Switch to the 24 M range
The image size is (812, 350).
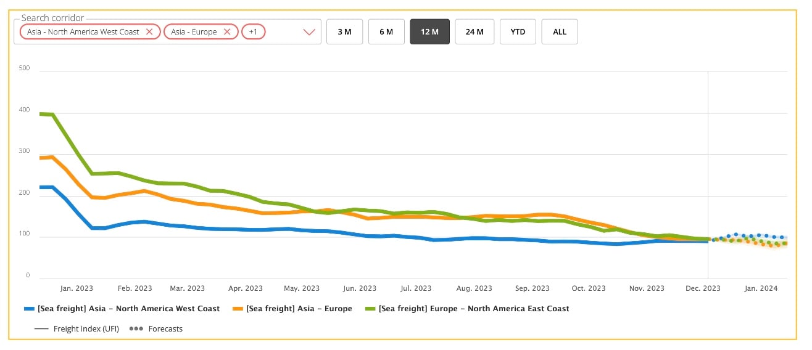(474, 32)
